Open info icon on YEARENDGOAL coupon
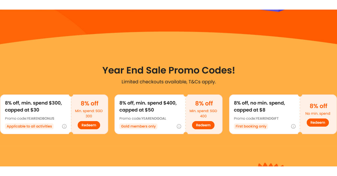Image resolution: width=337 pixels, height=176 pixels. 179,126
